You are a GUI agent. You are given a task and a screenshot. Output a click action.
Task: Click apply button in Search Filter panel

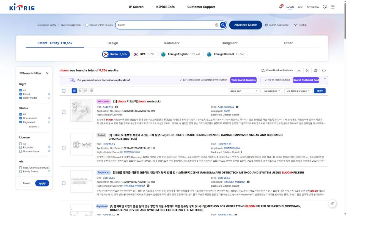click(42, 183)
